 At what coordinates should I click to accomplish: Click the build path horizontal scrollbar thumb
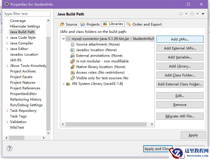click(106, 124)
